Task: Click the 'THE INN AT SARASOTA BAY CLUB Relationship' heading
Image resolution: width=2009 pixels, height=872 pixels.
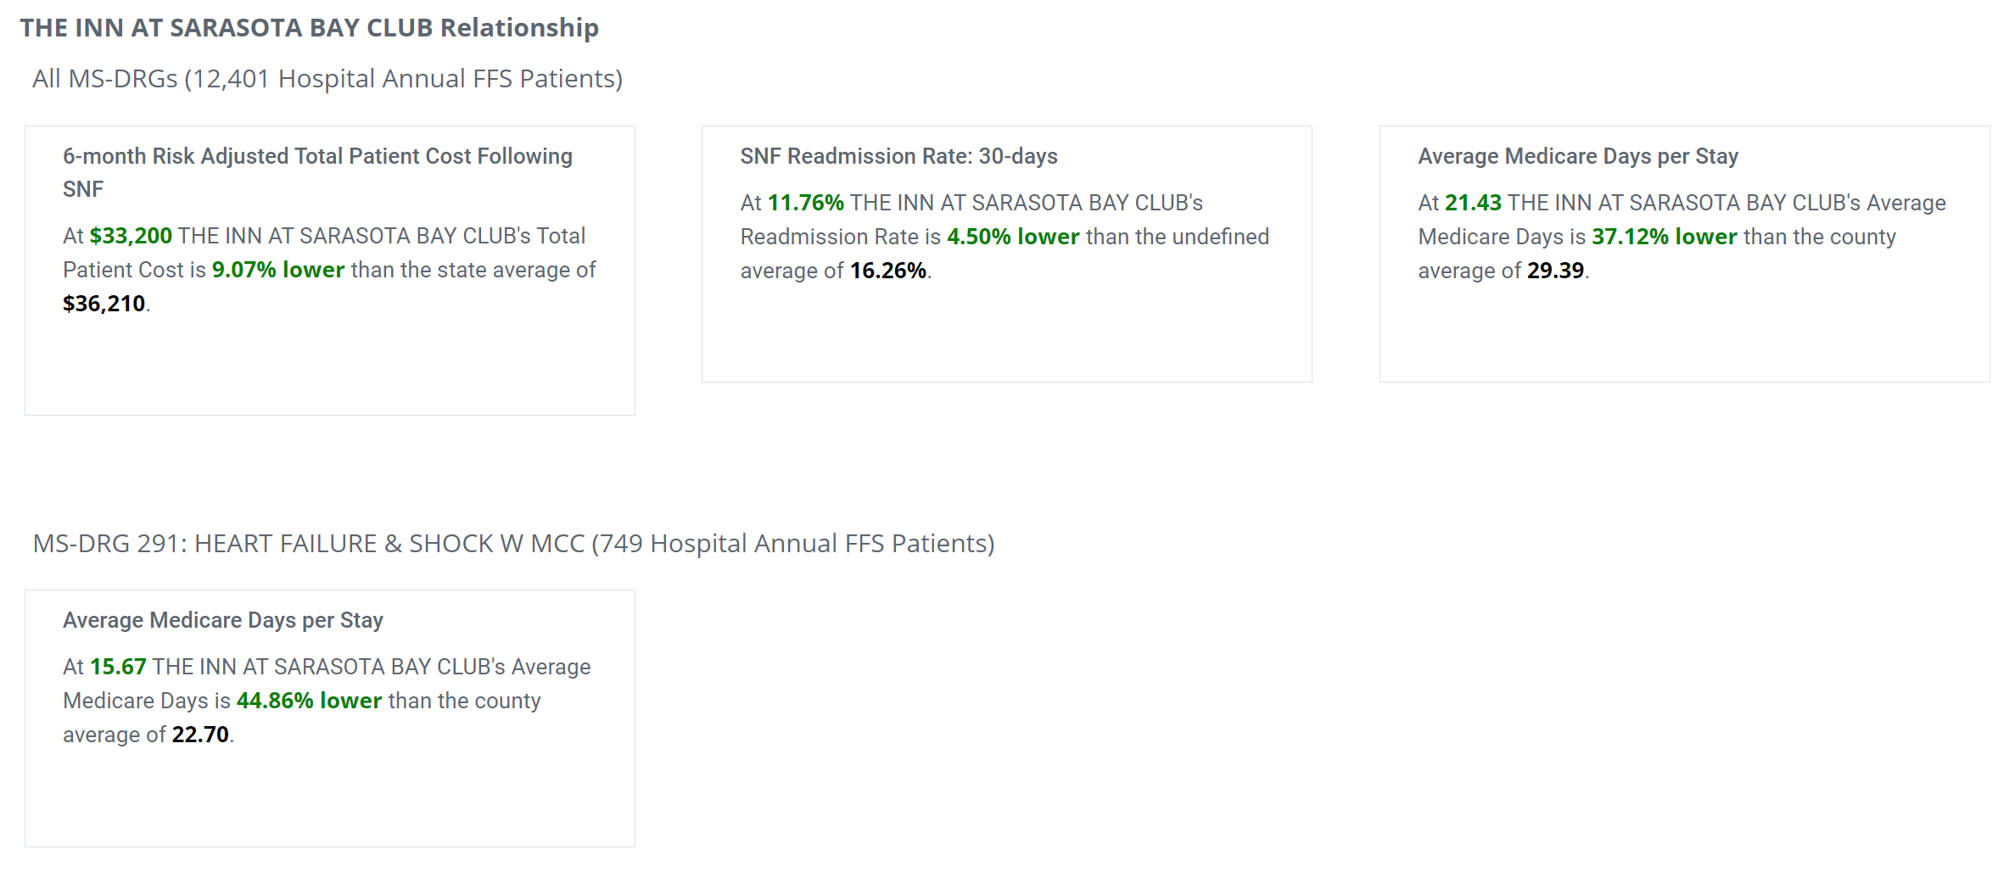Action: [310, 28]
